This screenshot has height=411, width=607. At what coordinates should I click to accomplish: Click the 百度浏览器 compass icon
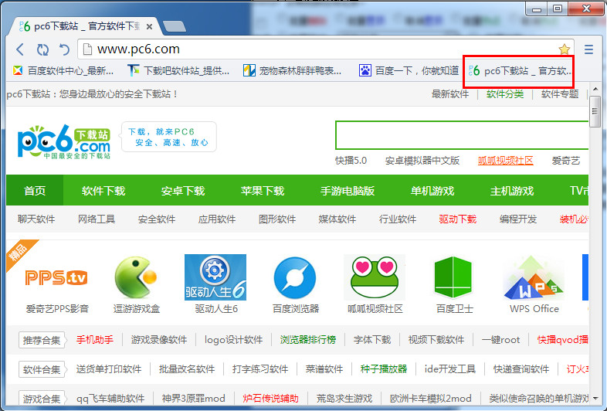pos(295,278)
